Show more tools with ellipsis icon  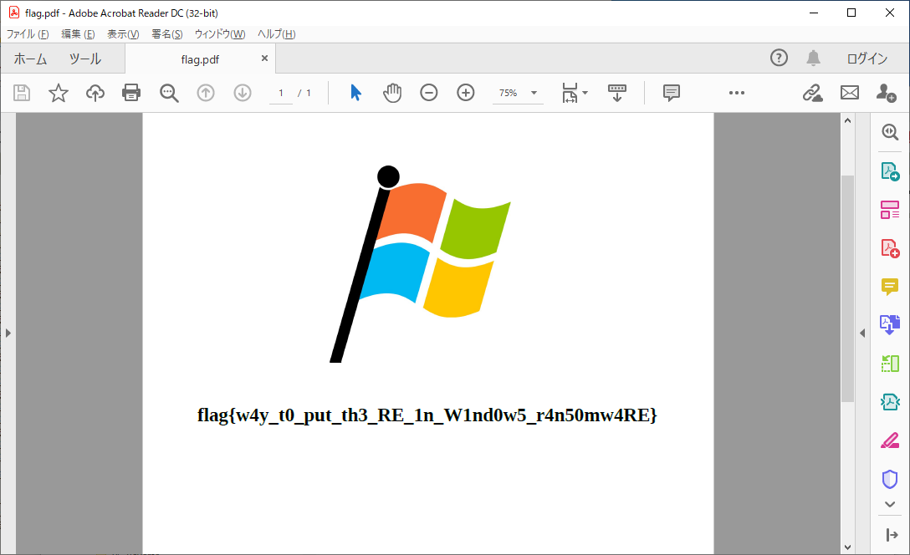pyautogui.click(x=737, y=93)
